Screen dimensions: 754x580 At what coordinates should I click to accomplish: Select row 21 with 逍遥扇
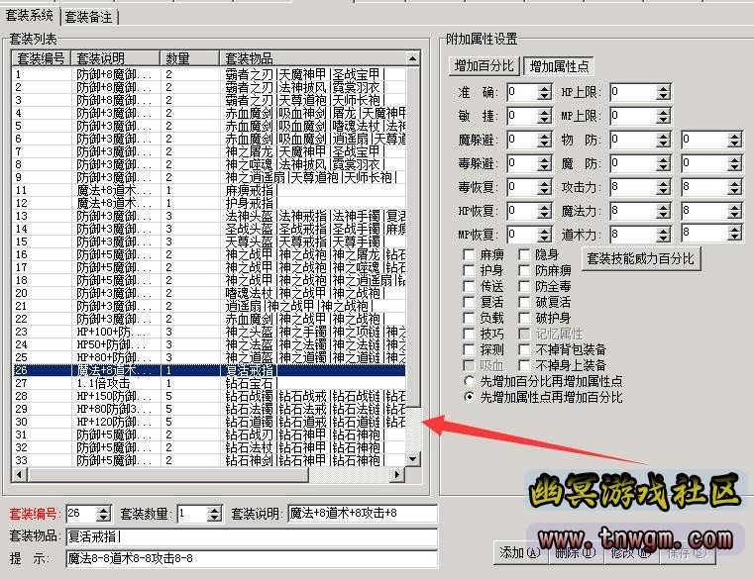click(208, 306)
